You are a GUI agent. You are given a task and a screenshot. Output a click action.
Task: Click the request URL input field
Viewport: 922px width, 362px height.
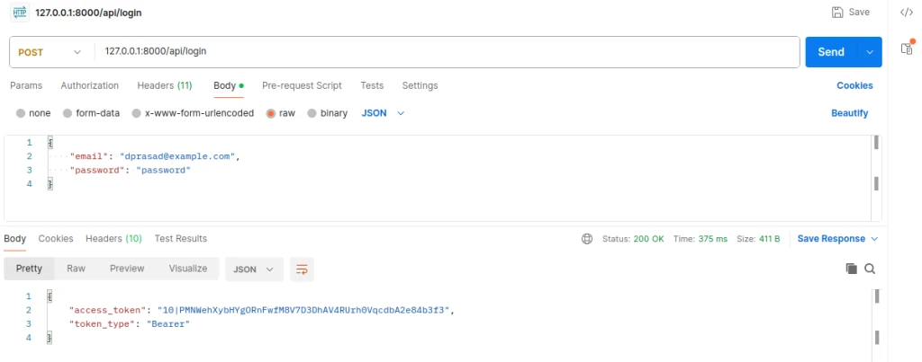pos(446,52)
